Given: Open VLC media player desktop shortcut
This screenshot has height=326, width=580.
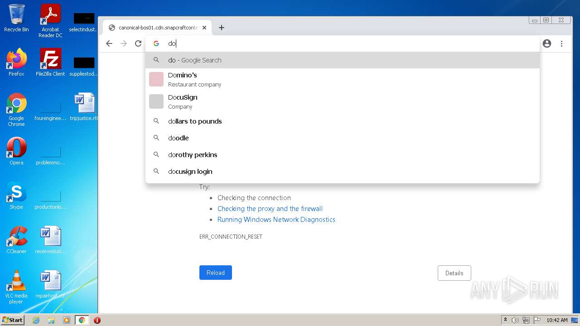Looking at the screenshot, I should 16,287.
